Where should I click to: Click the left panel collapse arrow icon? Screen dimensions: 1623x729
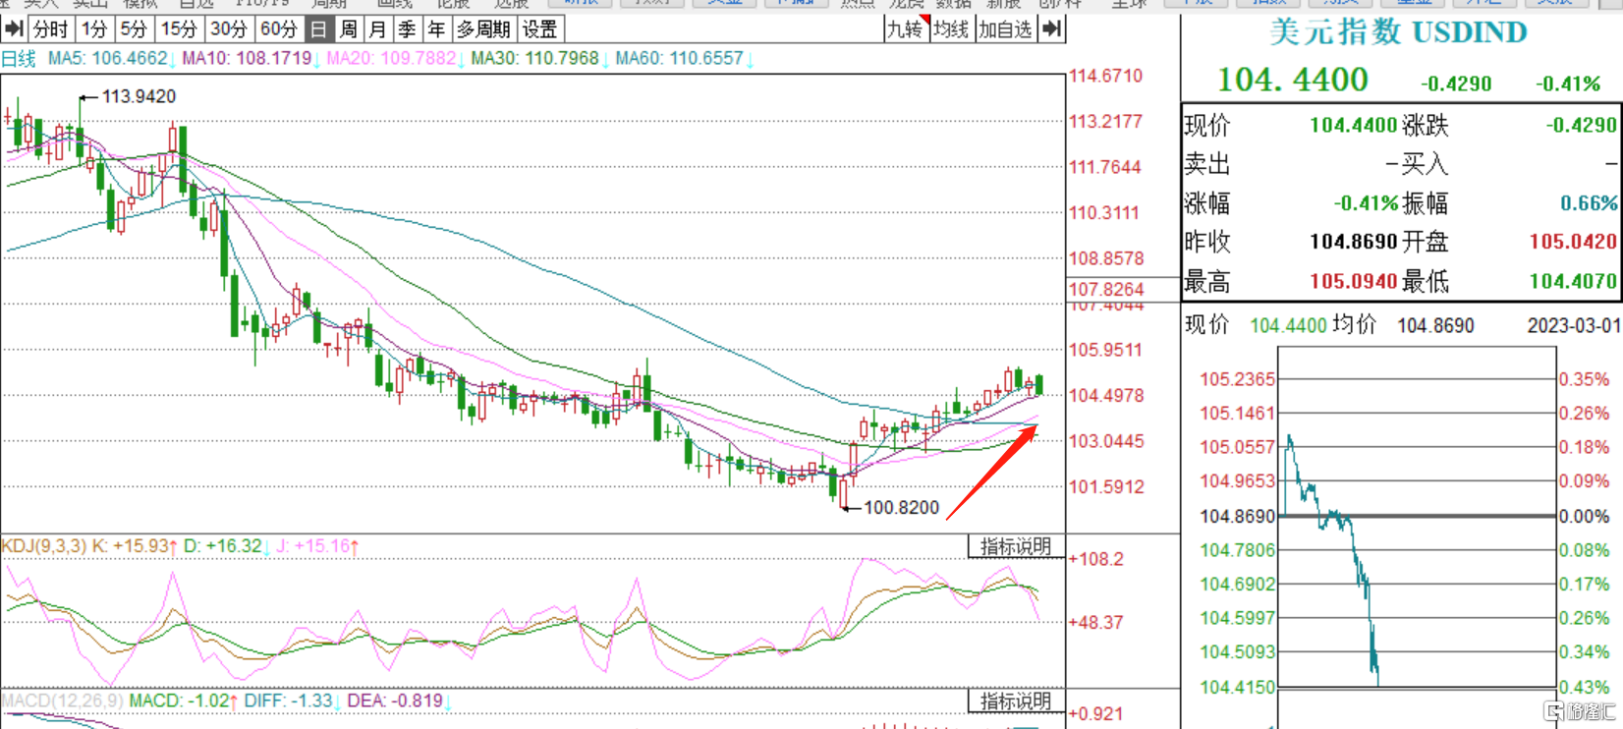coord(14,29)
